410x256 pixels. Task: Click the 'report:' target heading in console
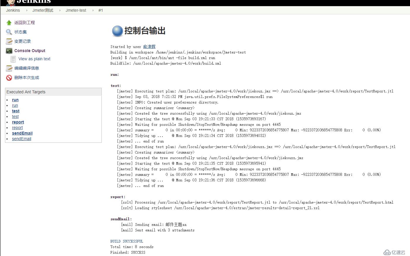(118, 197)
